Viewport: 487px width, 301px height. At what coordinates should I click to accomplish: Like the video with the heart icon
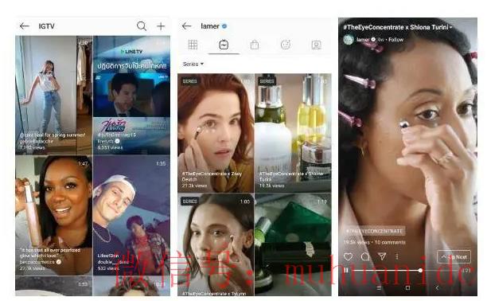349,257
